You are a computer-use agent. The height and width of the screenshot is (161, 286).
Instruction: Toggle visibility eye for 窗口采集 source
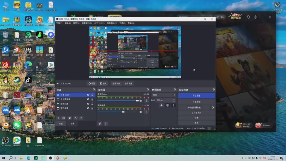point(88,108)
